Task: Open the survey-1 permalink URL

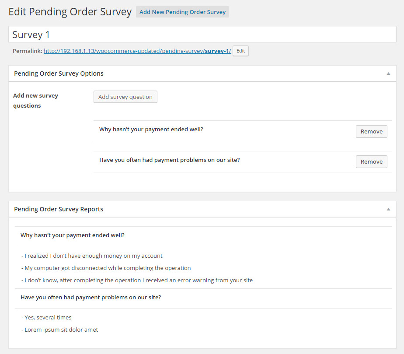Action: coord(137,51)
